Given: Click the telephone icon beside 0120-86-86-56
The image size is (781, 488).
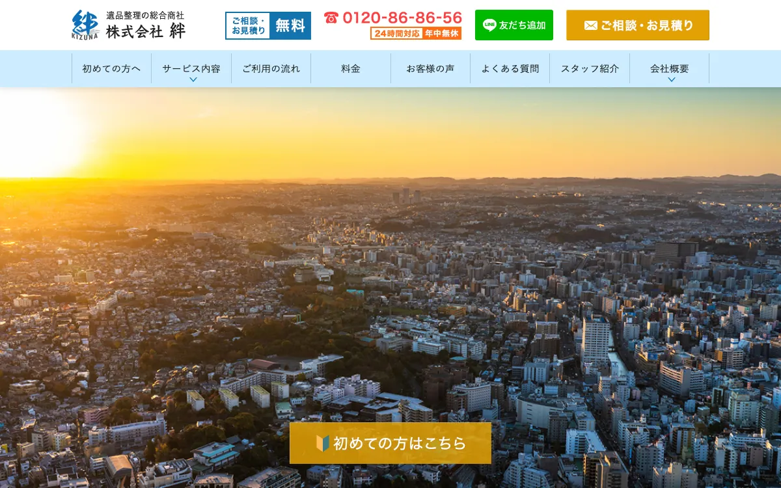Looking at the screenshot, I should click(x=331, y=18).
